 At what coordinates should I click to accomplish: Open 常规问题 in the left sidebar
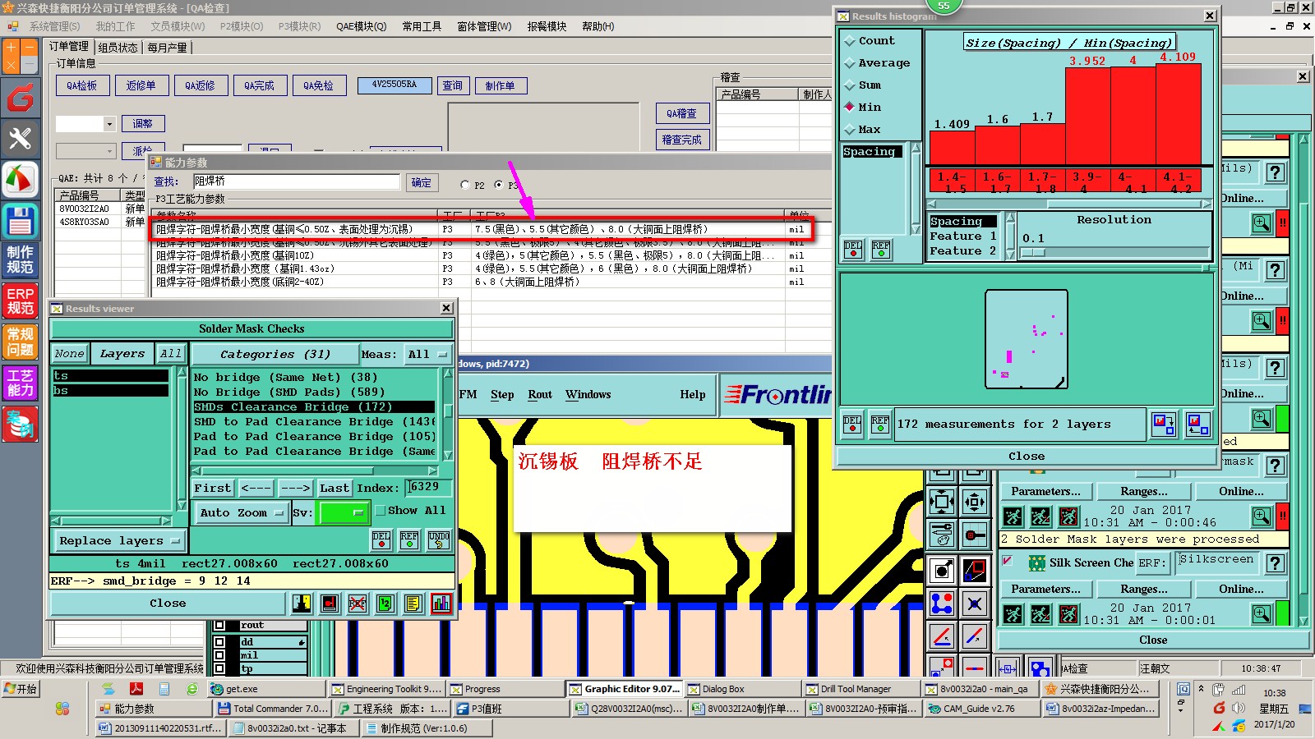click(x=21, y=342)
